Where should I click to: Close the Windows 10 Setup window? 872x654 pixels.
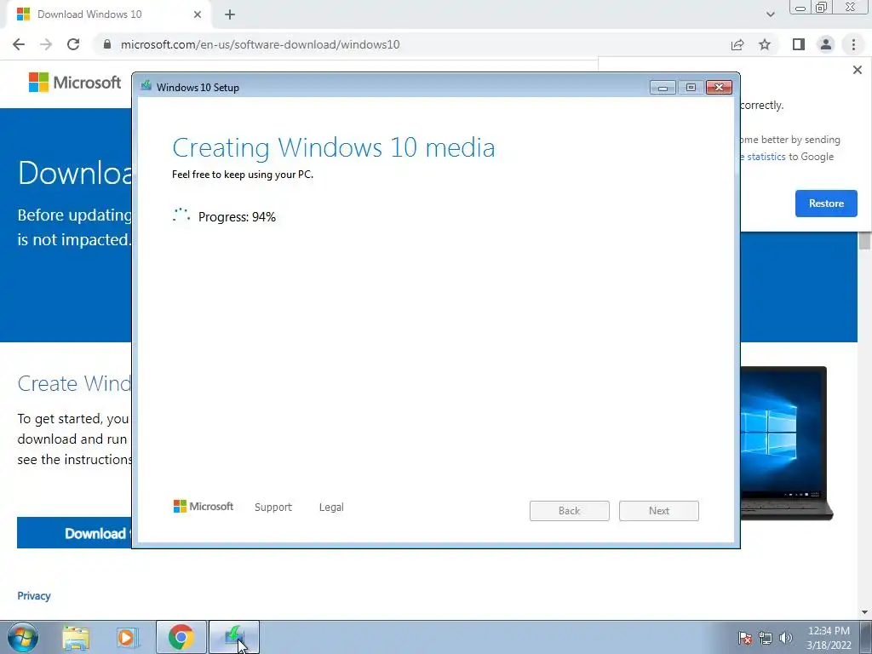click(719, 88)
